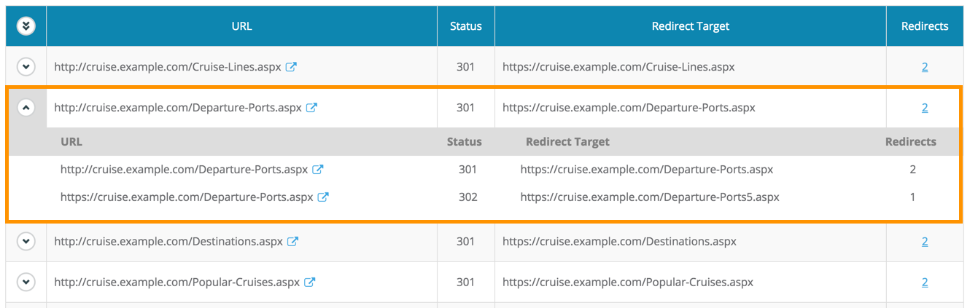Screen dimensions: 970x308
Task: Click redirects count link for Cruise-Lines row
Action: click(x=925, y=67)
